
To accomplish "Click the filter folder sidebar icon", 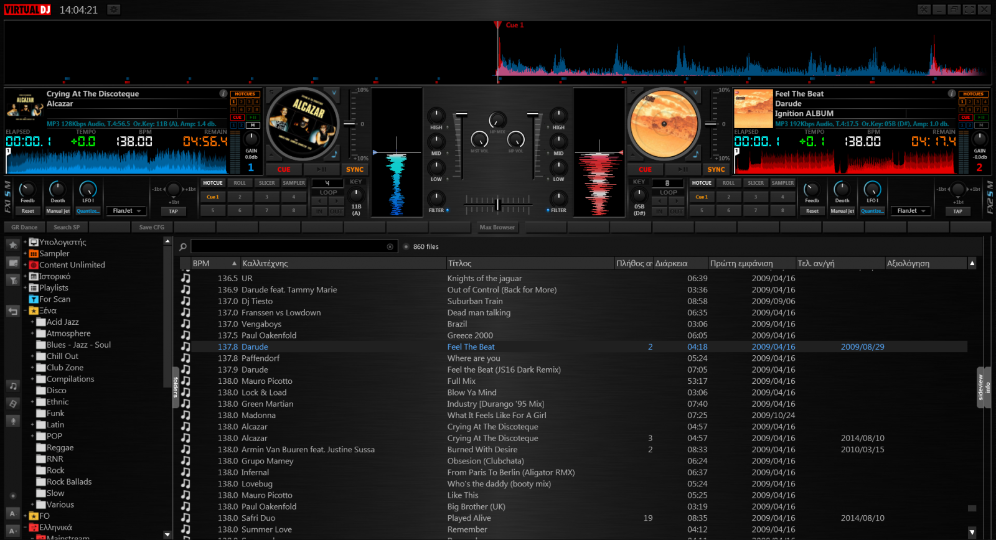I will (x=12, y=281).
